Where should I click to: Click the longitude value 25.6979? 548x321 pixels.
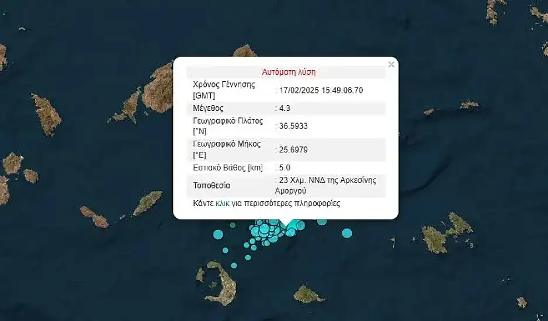tap(293, 149)
